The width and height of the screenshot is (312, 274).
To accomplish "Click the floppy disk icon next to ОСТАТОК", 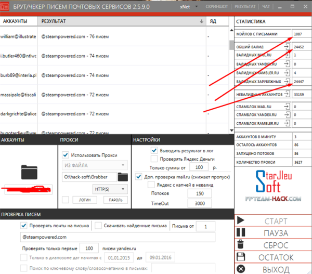I will click(x=240, y=257).
